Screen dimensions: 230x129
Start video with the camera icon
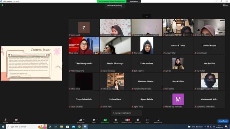coord(17,120)
